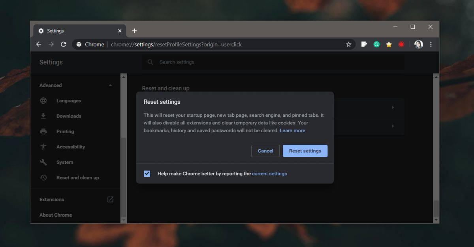This screenshot has height=247, width=474.
Task: Expand the first row arrow in Reset and clean up
Action: point(393,107)
